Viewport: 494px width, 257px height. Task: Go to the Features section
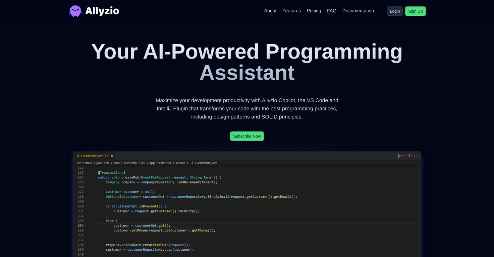(x=291, y=11)
